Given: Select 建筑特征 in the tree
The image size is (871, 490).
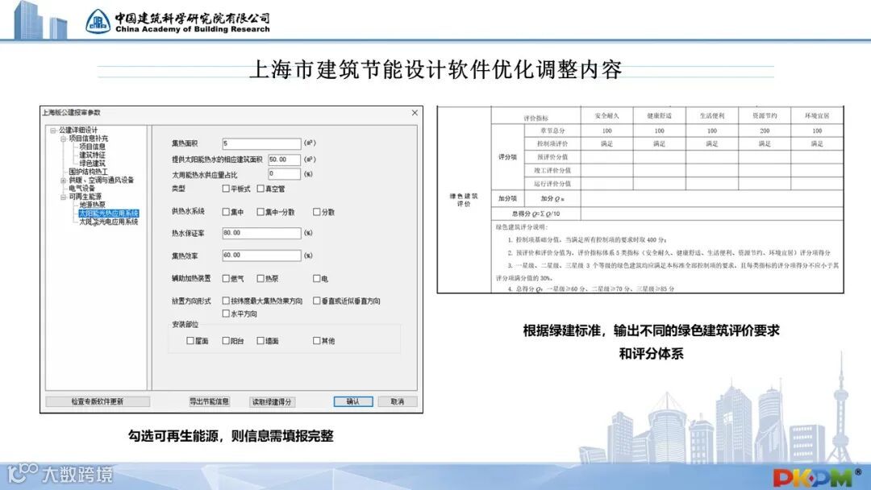Looking at the screenshot, I should point(92,156).
